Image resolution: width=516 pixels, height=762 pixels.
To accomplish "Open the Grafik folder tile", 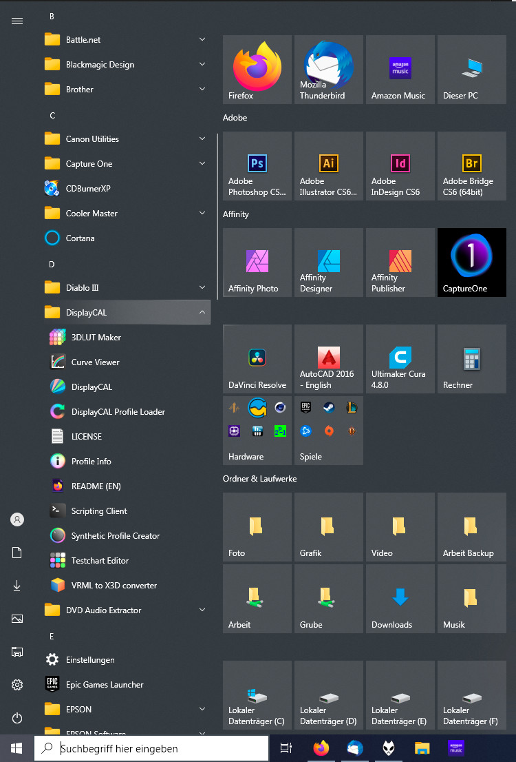I will tap(329, 527).
